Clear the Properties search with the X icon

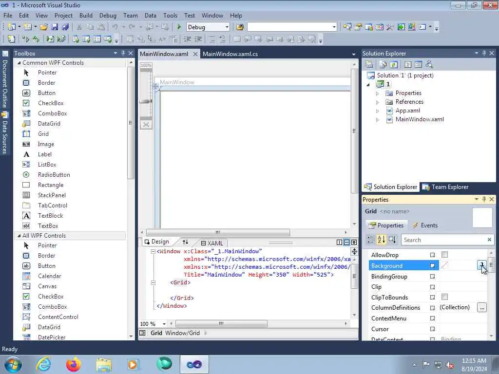[x=489, y=240]
